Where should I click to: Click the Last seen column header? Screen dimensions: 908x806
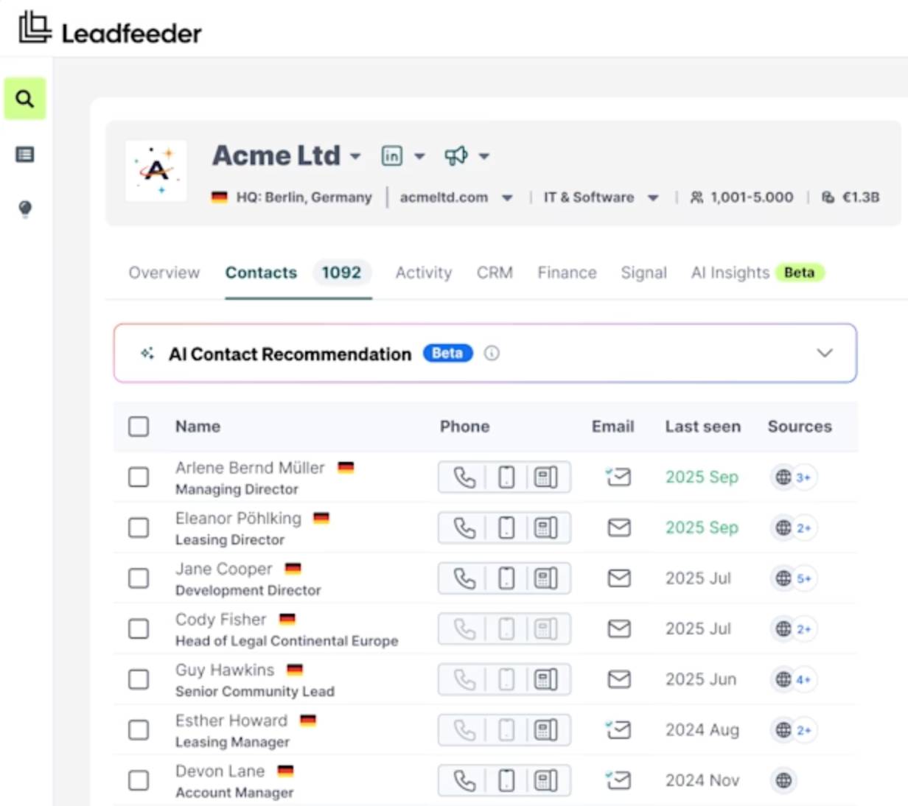(702, 427)
